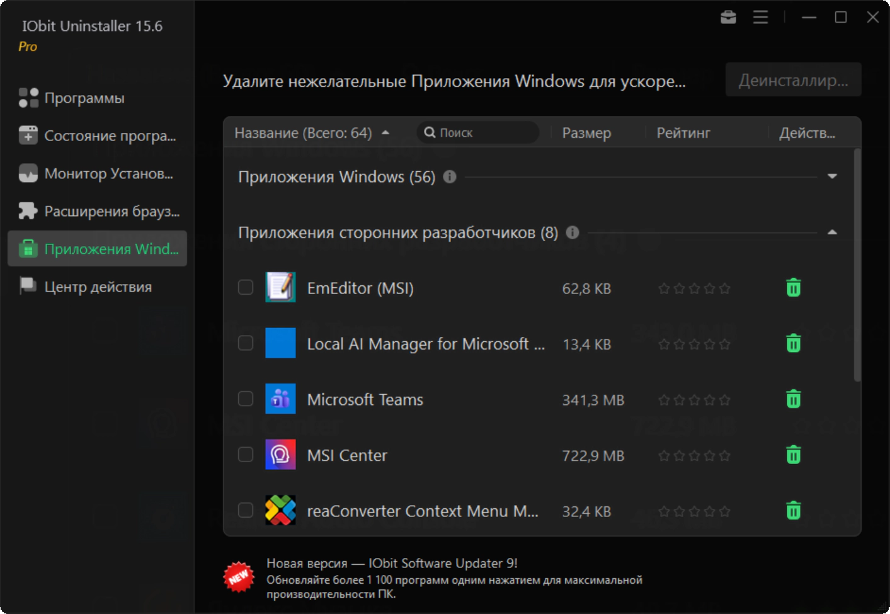Select the Приложения Wind... section
This screenshot has height=614, width=890.
97,249
